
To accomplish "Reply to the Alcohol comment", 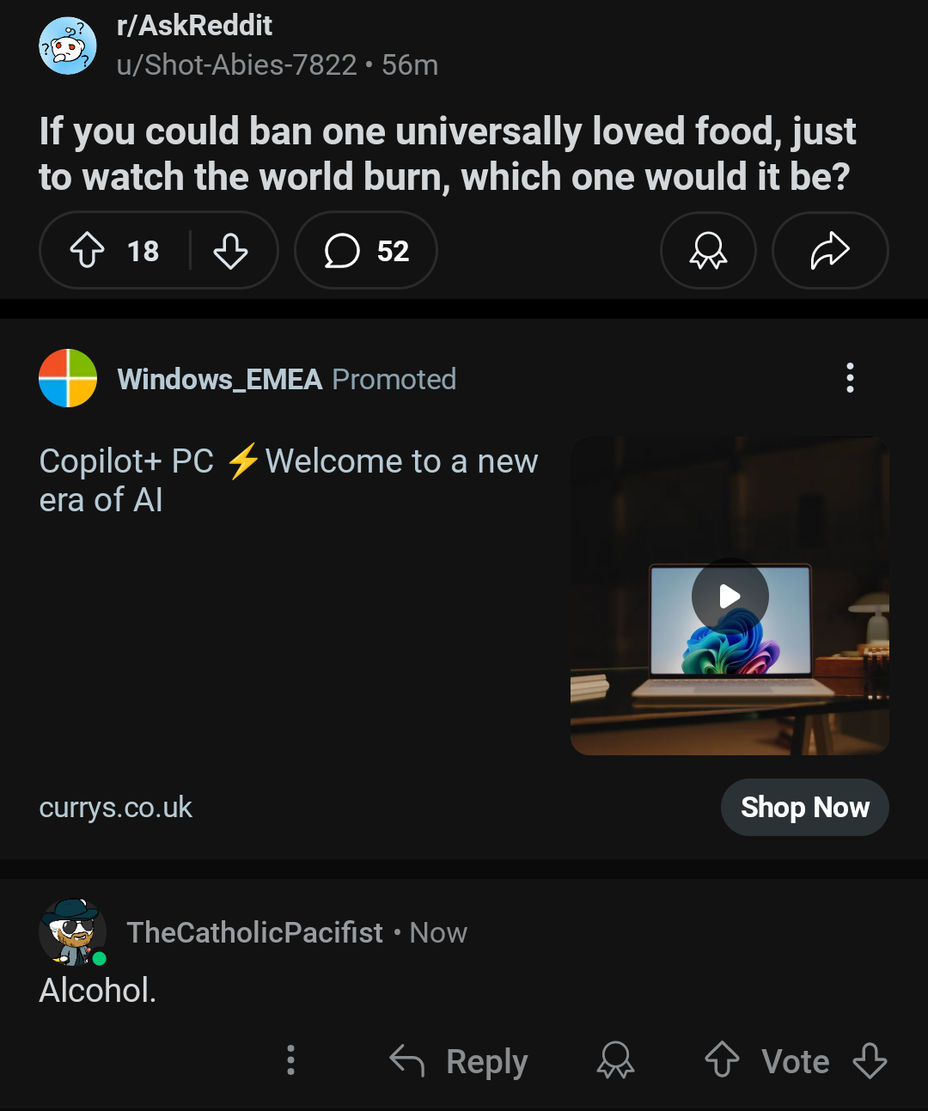I will point(459,1062).
